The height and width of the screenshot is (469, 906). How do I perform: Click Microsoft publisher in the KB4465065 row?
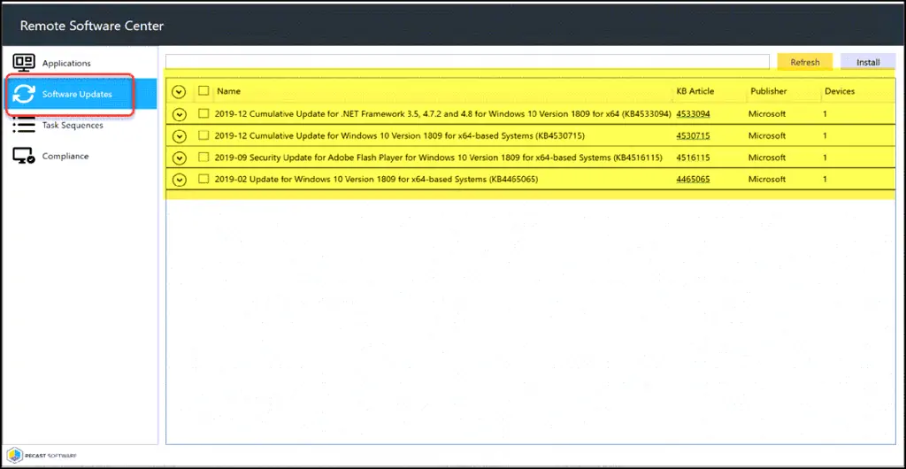(767, 180)
